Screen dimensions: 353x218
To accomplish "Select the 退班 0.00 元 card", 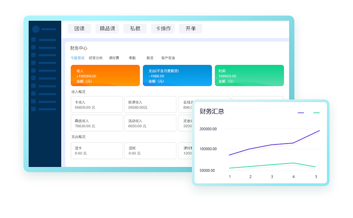I will point(150,151).
